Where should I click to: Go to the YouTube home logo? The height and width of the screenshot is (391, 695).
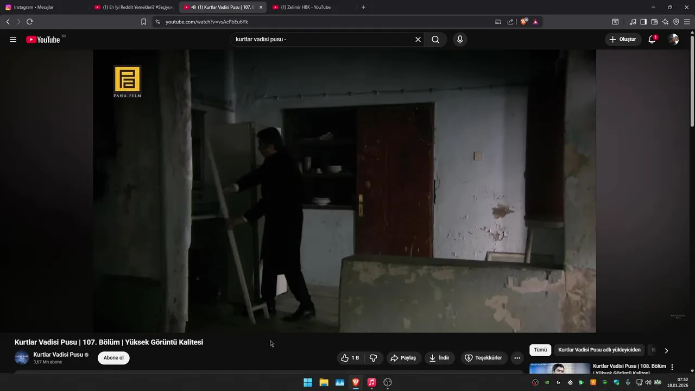[43, 40]
